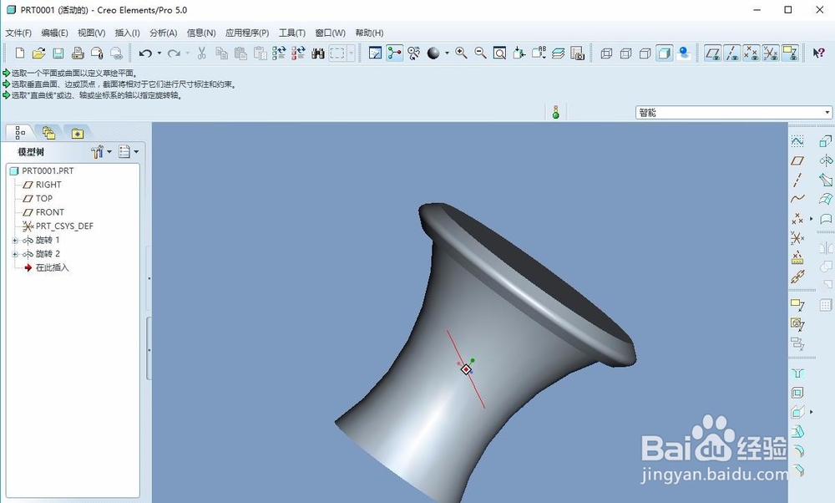835x503 pixels.
Task: Toggle annotation element display
Action: (790, 53)
